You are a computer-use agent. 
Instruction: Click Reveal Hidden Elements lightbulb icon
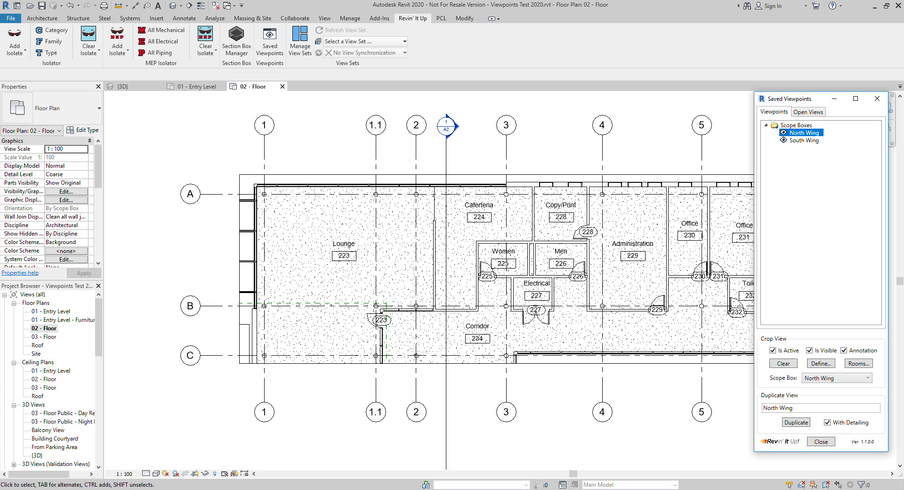pyautogui.click(x=215, y=474)
